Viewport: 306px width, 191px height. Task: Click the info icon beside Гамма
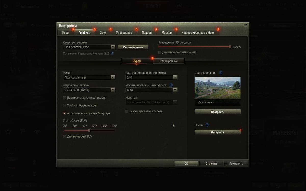coord(207,125)
